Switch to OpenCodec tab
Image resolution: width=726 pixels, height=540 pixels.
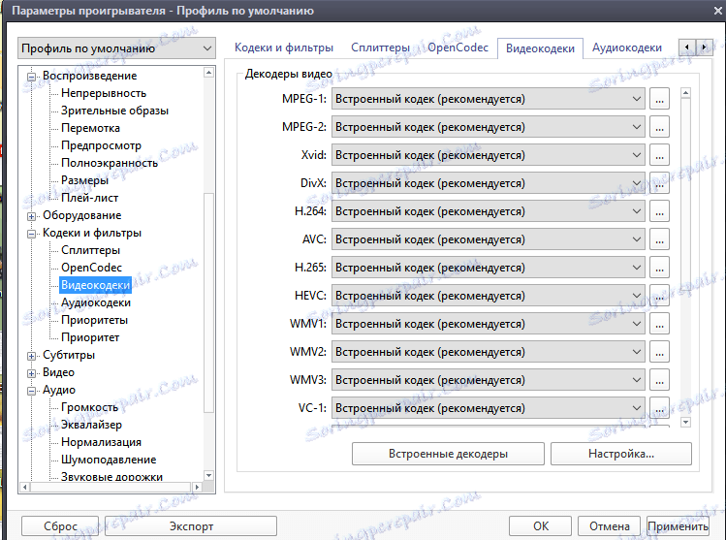(x=458, y=48)
